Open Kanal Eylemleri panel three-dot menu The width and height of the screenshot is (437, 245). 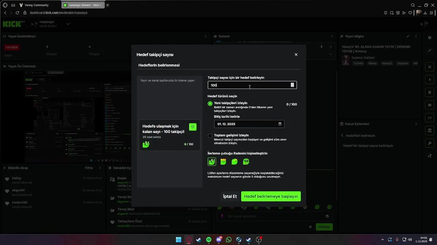[416, 124]
